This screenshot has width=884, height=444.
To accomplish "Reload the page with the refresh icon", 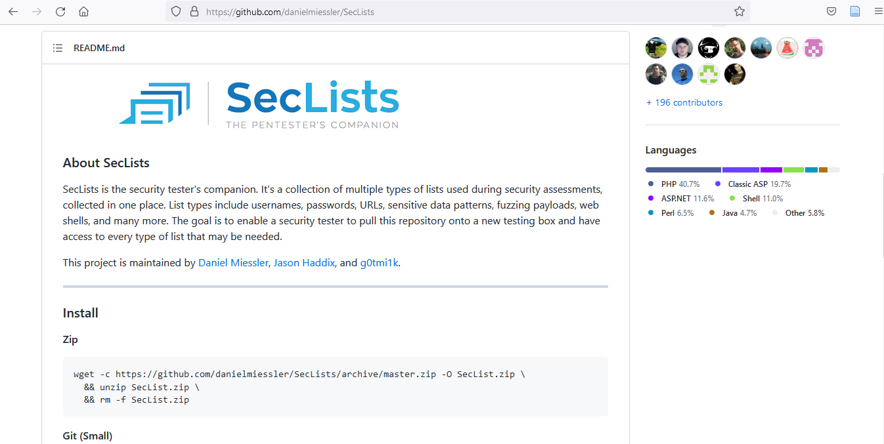I will tap(60, 11).
